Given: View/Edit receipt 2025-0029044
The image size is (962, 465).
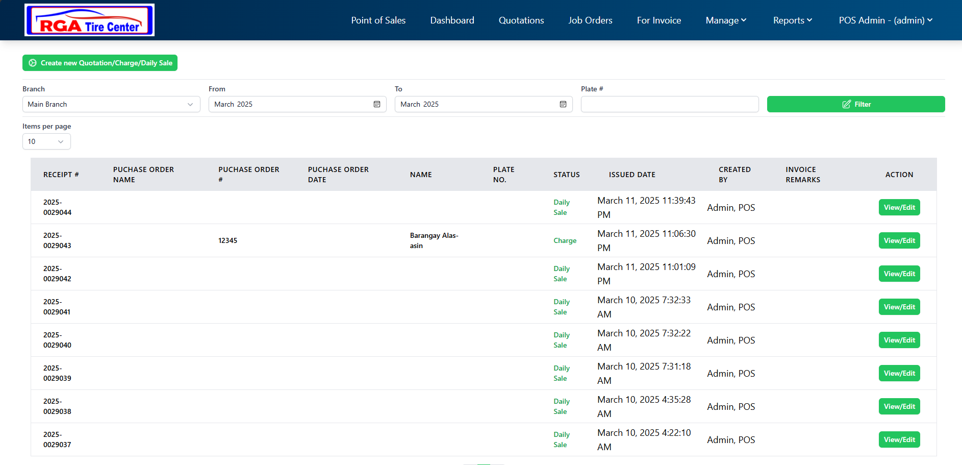Looking at the screenshot, I should coord(899,207).
